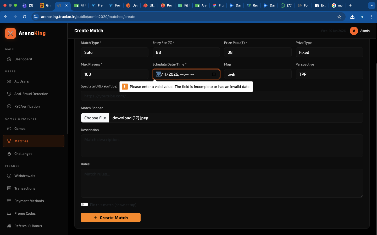Click the Entry Fee field with 88
377x235 pixels.
(x=186, y=52)
